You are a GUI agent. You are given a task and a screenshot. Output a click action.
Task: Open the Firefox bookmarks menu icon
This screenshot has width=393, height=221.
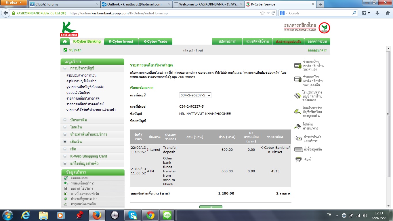pyautogui.click(x=366, y=13)
